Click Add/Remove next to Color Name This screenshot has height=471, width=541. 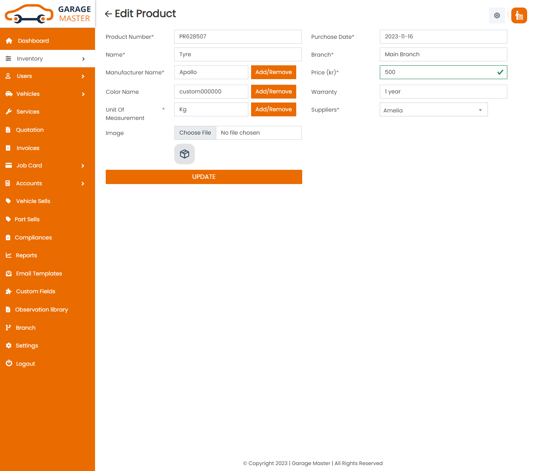coord(273,91)
